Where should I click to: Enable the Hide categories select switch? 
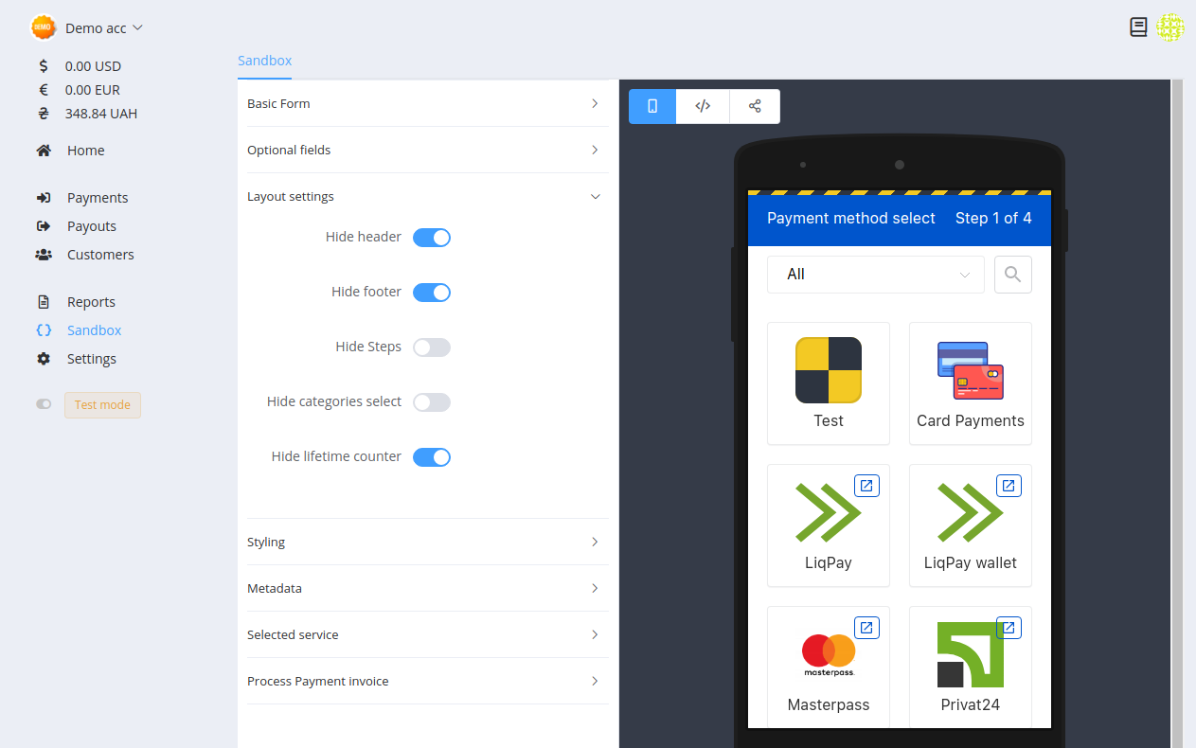[432, 402]
